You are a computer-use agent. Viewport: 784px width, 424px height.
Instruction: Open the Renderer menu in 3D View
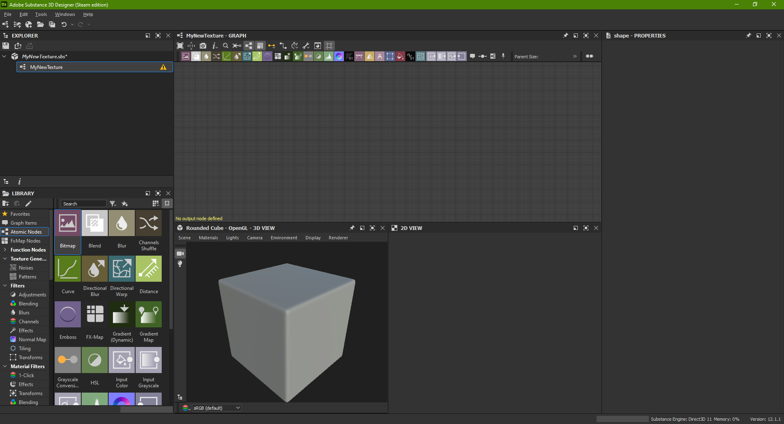click(338, 238)
